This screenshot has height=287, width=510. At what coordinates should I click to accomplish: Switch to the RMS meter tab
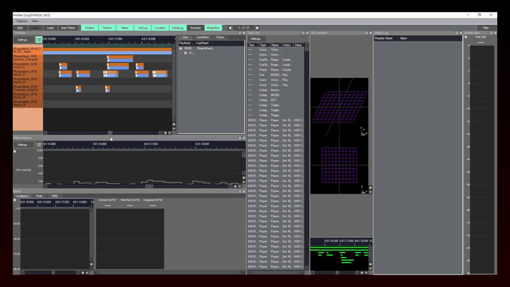point(55,196)
